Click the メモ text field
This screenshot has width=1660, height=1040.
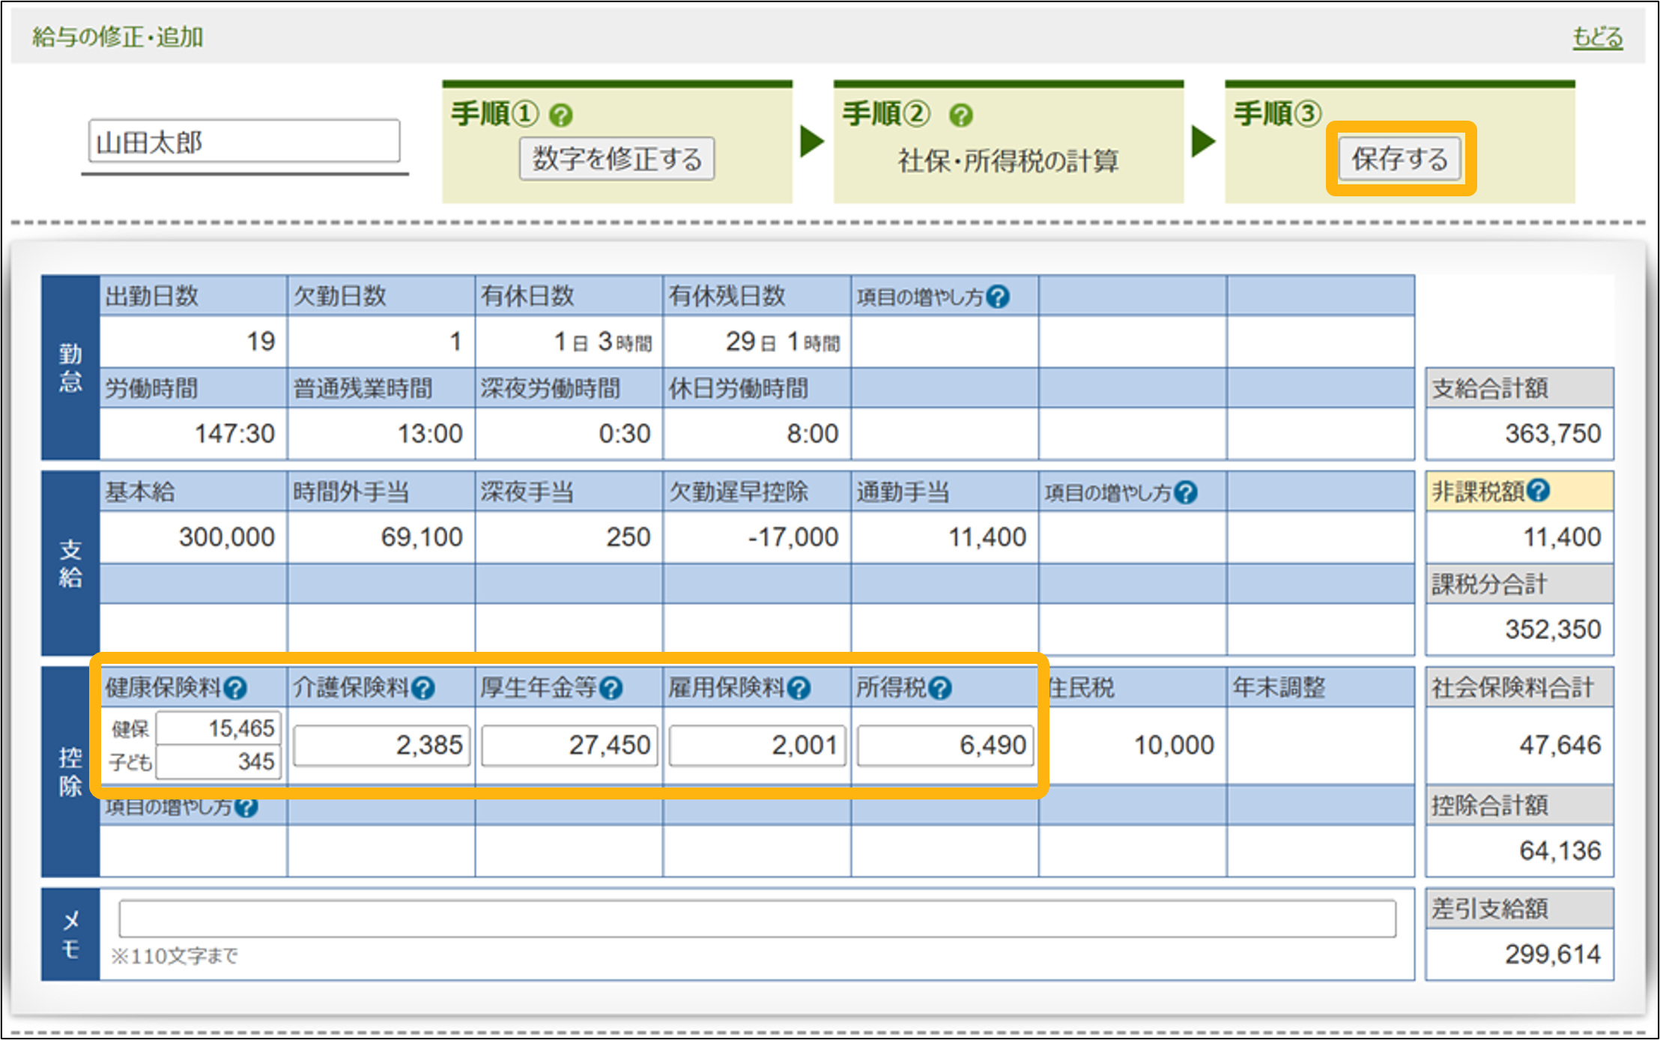pyautogui.click(x=757, y=918)
